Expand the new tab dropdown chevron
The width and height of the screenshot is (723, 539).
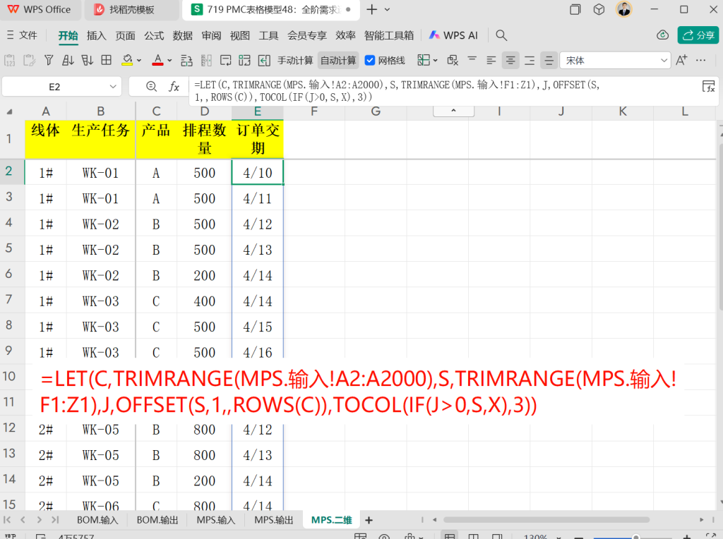pyautogui.click(x=388, y=9)
